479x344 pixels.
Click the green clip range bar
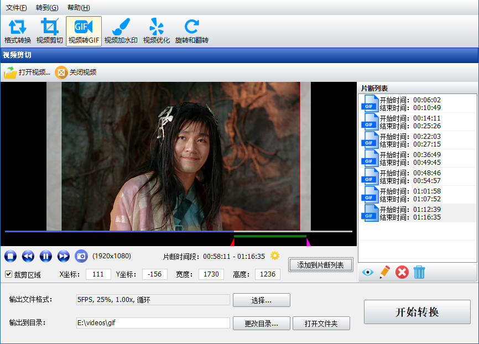point(270,236)
